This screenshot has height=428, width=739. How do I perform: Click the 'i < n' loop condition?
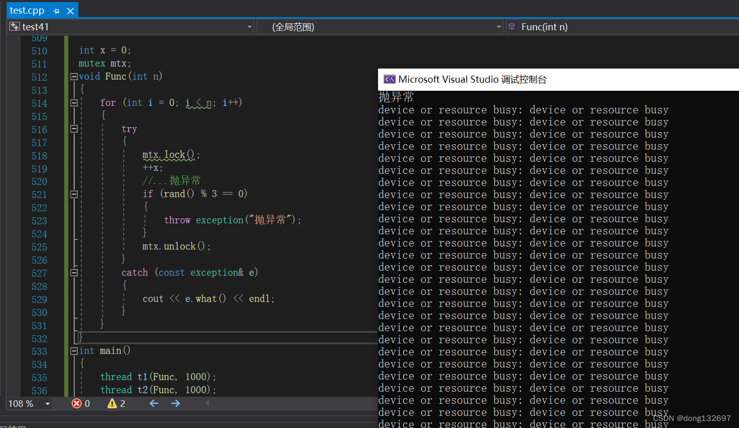(198, 103)
